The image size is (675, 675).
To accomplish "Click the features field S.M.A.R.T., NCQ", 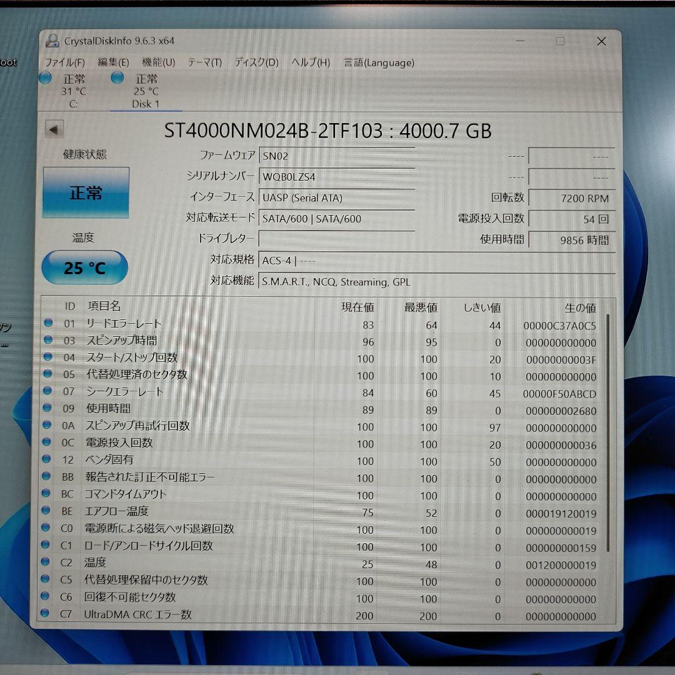I will [x=436, y=281].
